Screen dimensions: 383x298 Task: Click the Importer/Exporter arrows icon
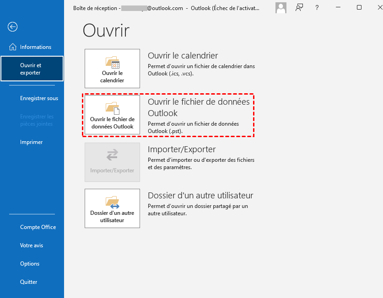[x=113, y=155]
